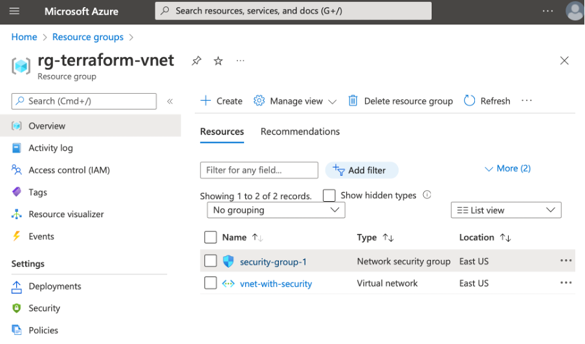Image resolution: width=585 pixels, height=344 pixels.
Task: Go to Home breadcrumb
Action: 24,38
